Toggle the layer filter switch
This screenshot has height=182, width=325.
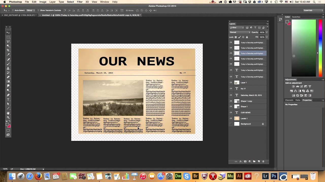click(267, 27)
